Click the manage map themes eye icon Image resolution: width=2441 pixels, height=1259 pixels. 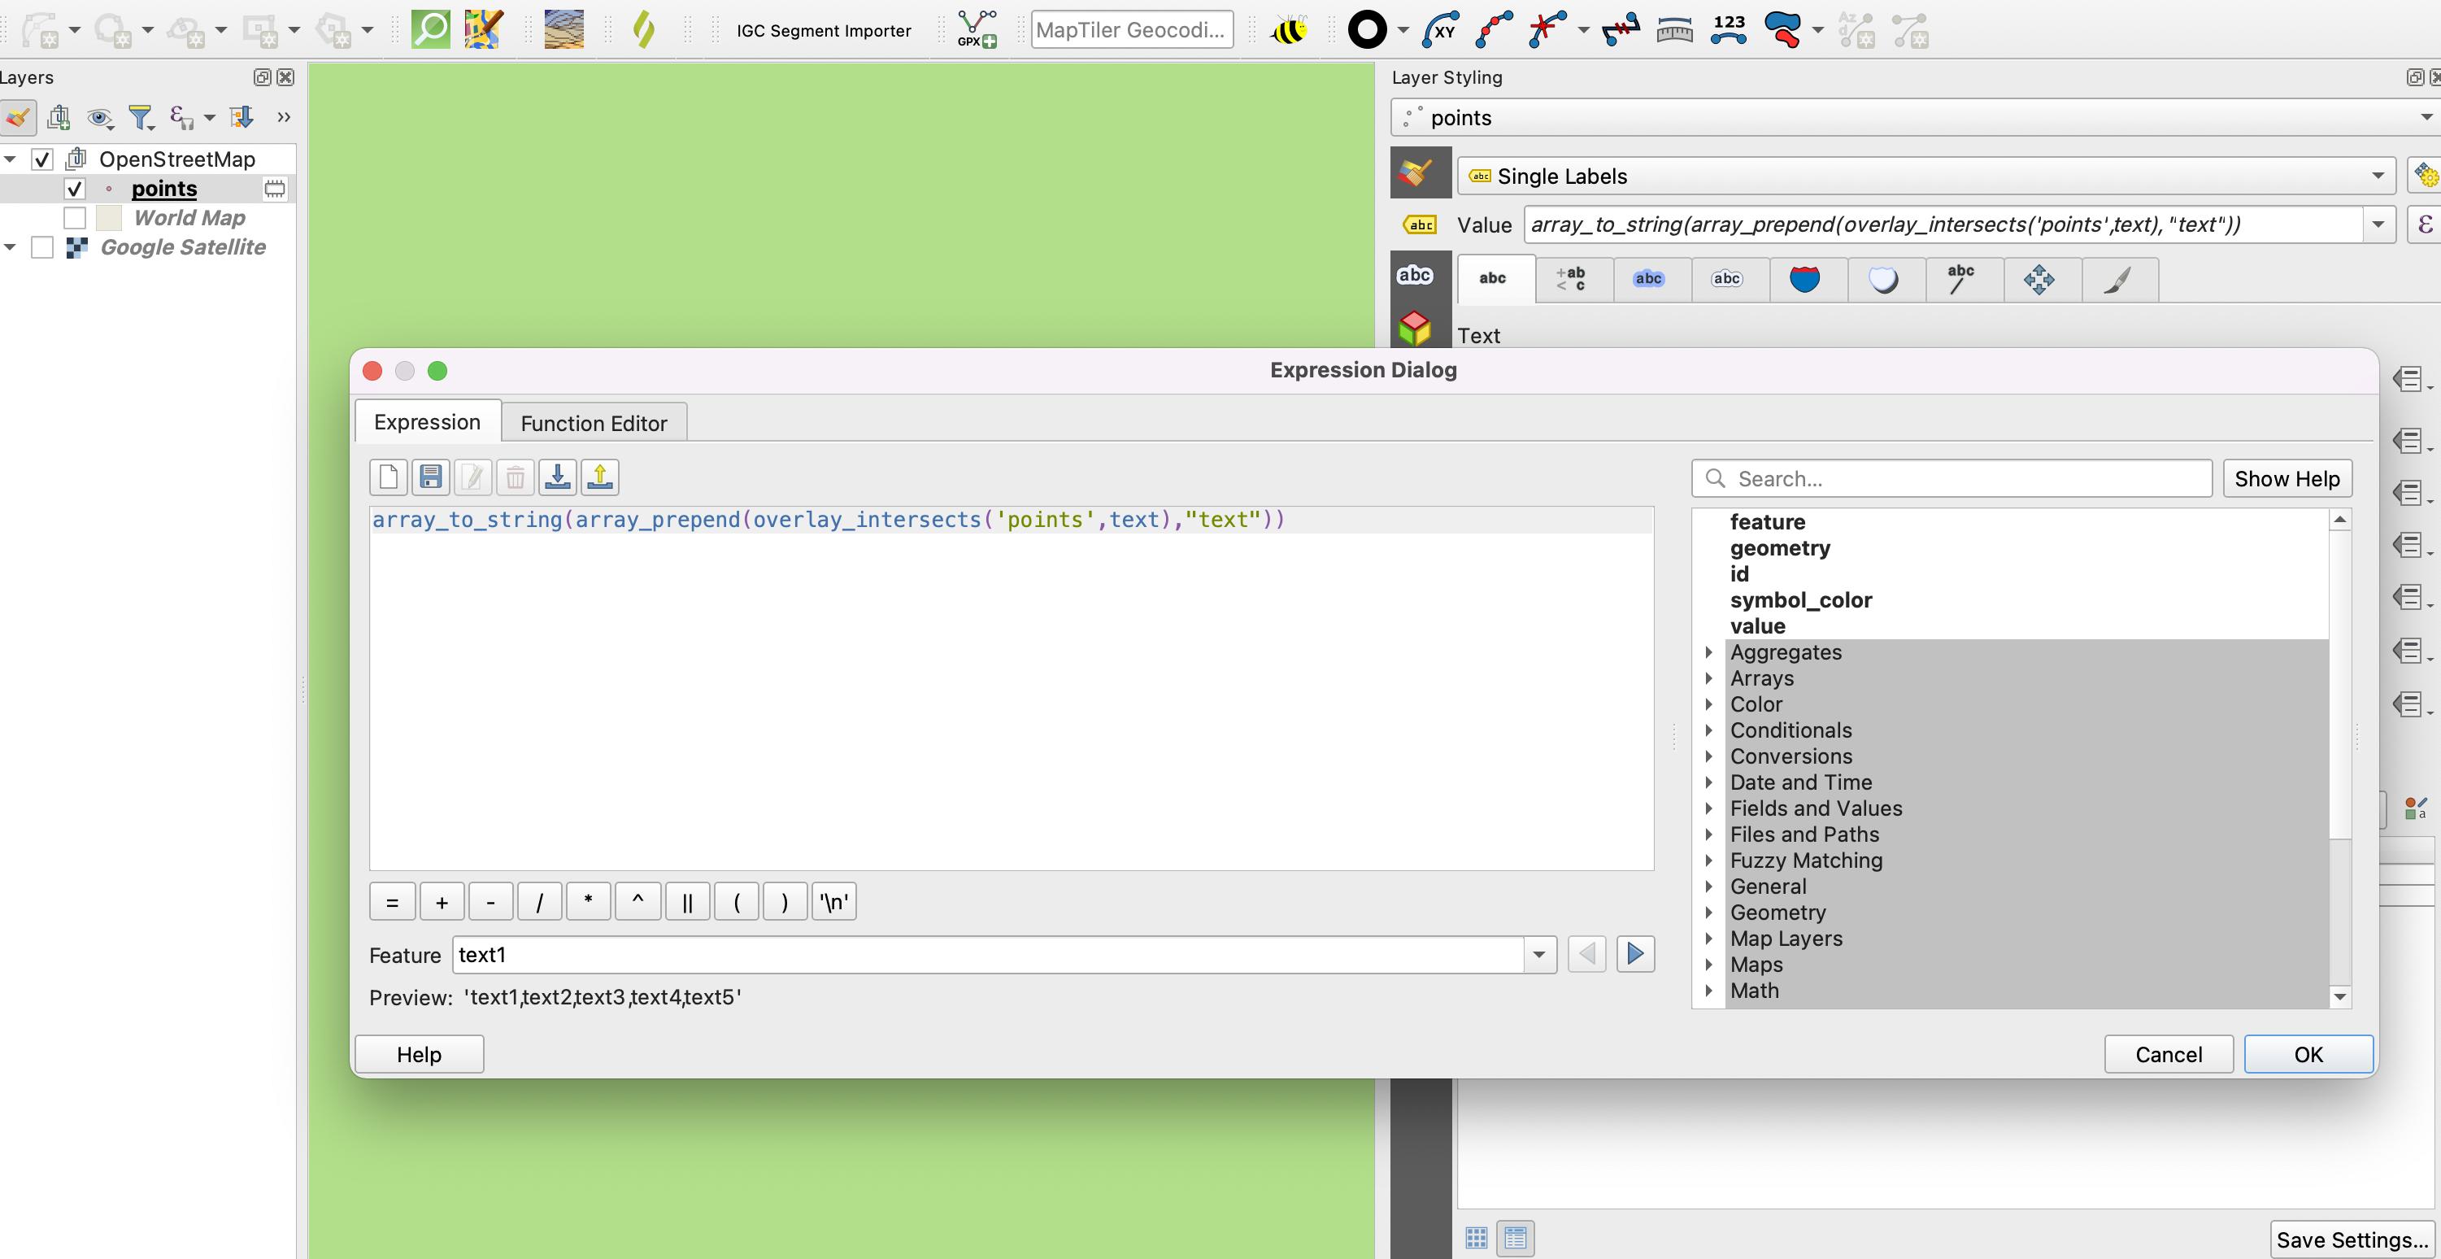pyautogui.click(x=99, y=118)
